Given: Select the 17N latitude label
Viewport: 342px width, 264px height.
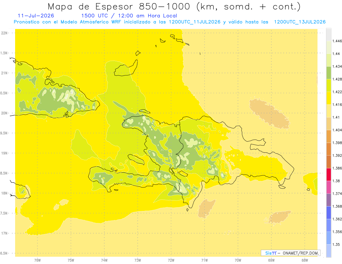Looking at the screenshot, I should click(4, 233).
